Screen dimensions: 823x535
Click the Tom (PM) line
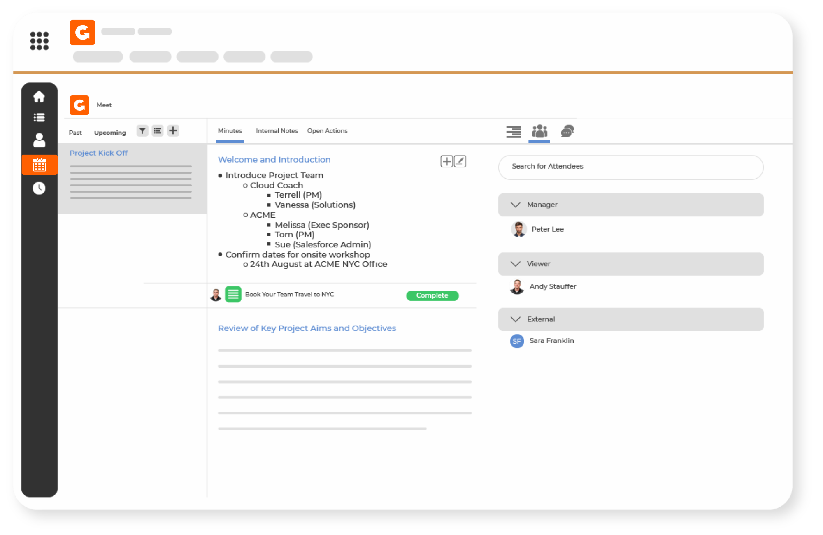pyautogui.click(x=295, y=234)
